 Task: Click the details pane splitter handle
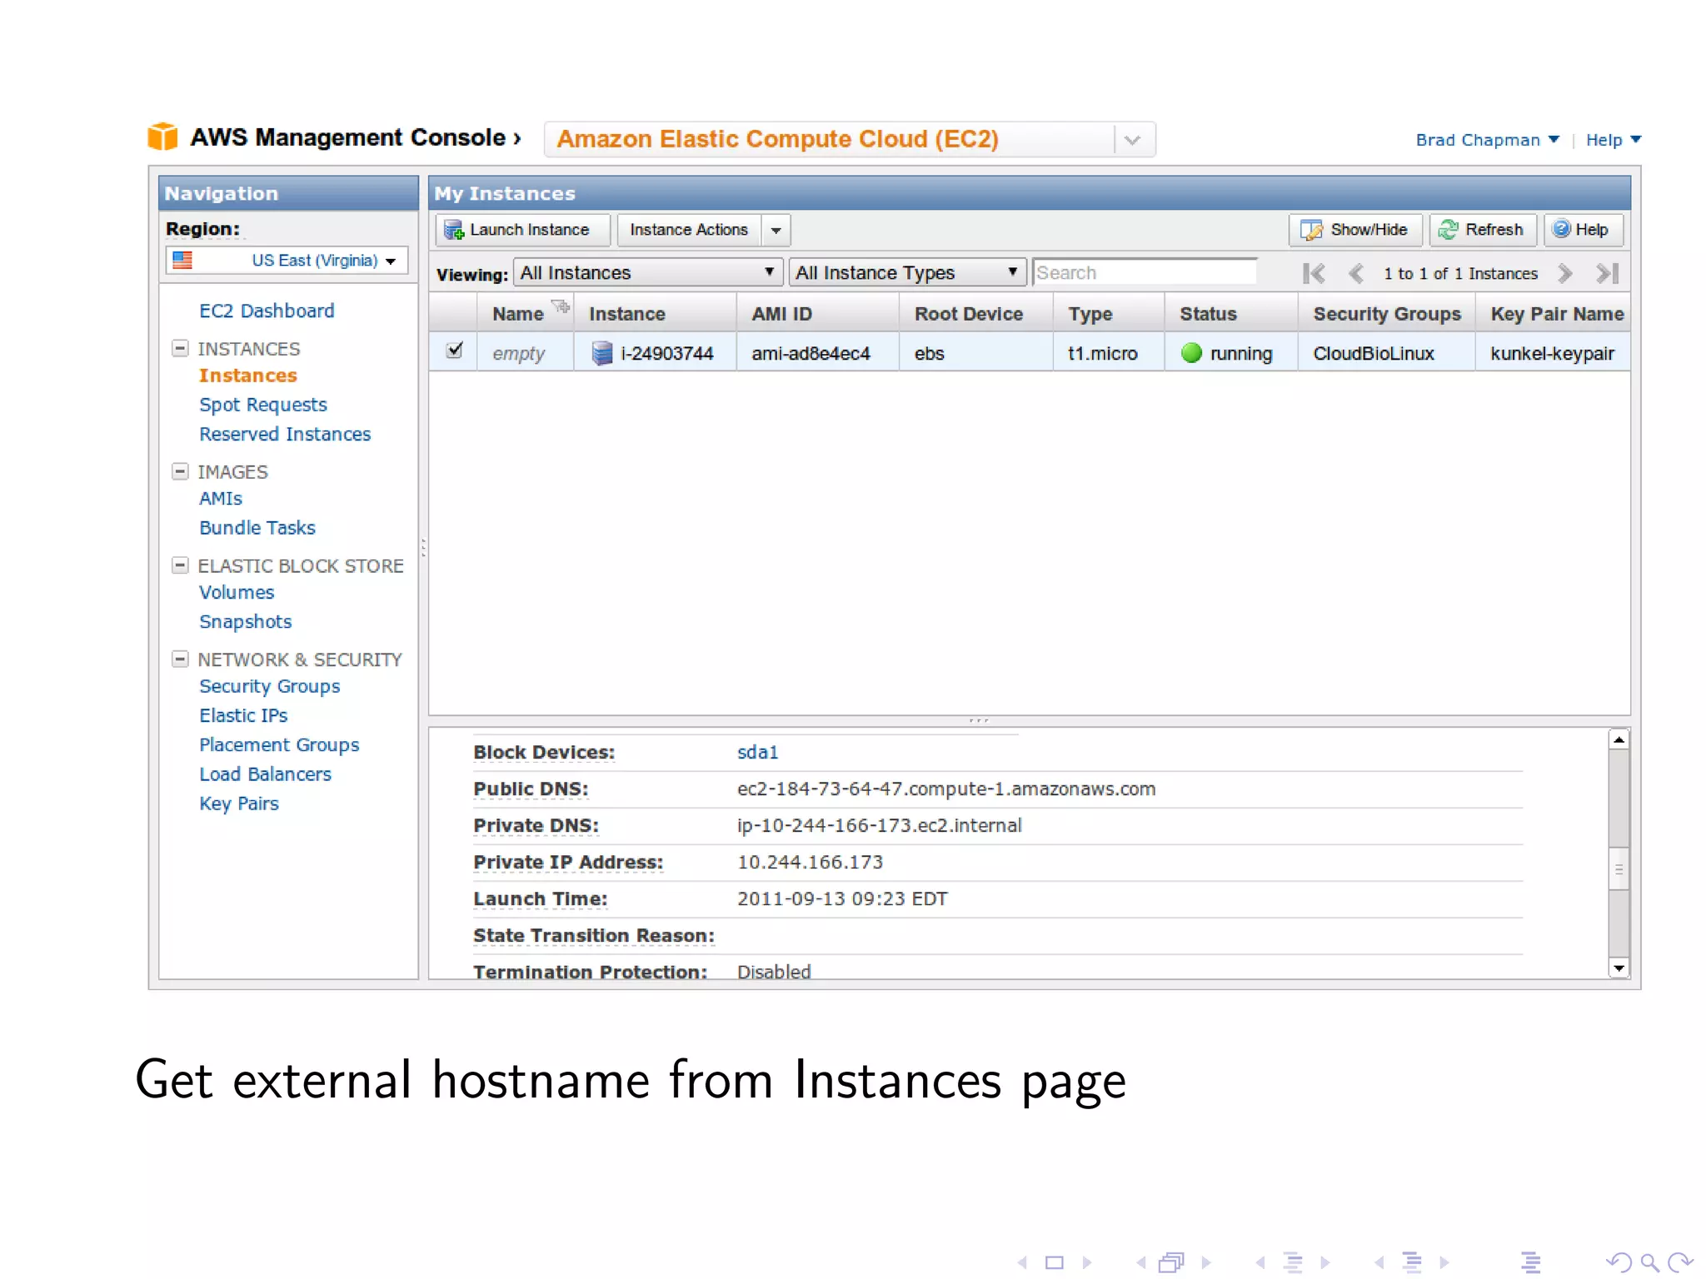pyautogui.click(x=979, y=720)
